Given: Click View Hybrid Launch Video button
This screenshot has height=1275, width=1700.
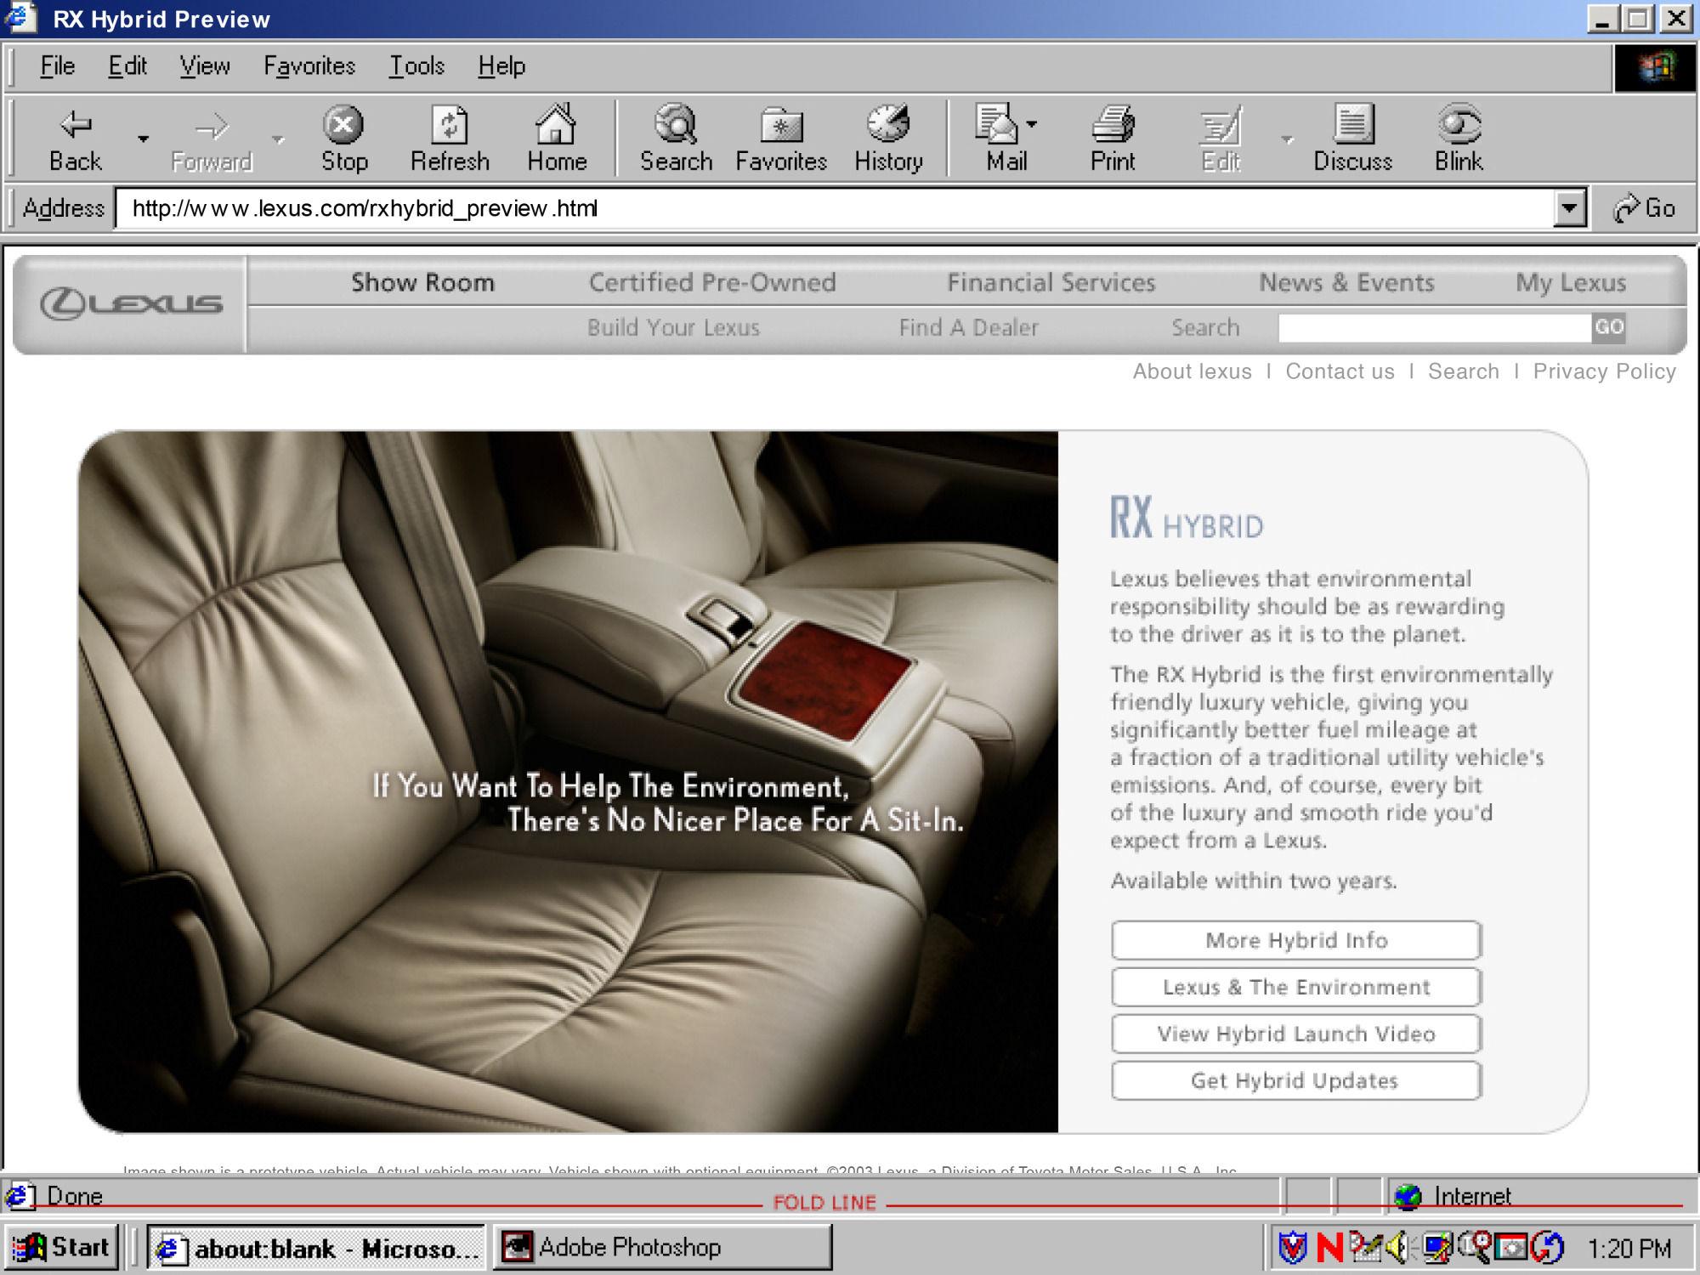Looking at the screenshot, I should [1295, 1034].
